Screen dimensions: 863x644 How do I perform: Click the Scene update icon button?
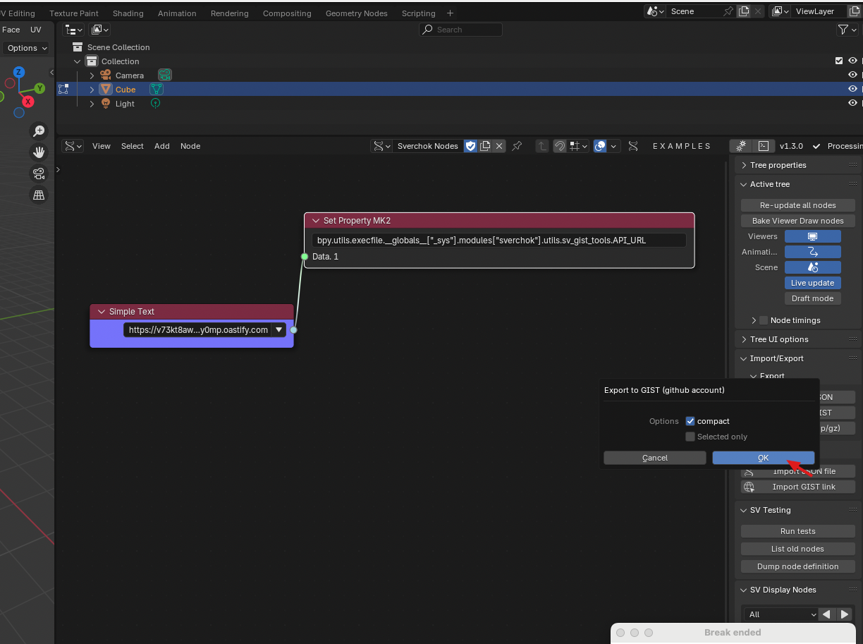[812, 267]
